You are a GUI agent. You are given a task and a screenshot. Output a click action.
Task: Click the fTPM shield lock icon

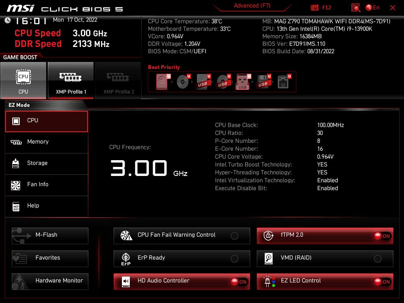pos(268,236)
